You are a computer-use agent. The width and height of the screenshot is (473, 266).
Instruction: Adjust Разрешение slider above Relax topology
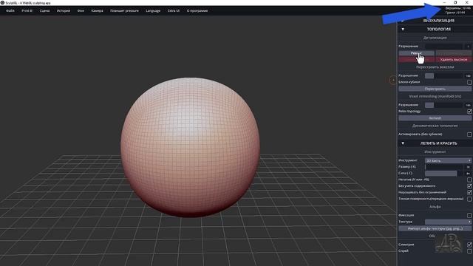(443, 105)
